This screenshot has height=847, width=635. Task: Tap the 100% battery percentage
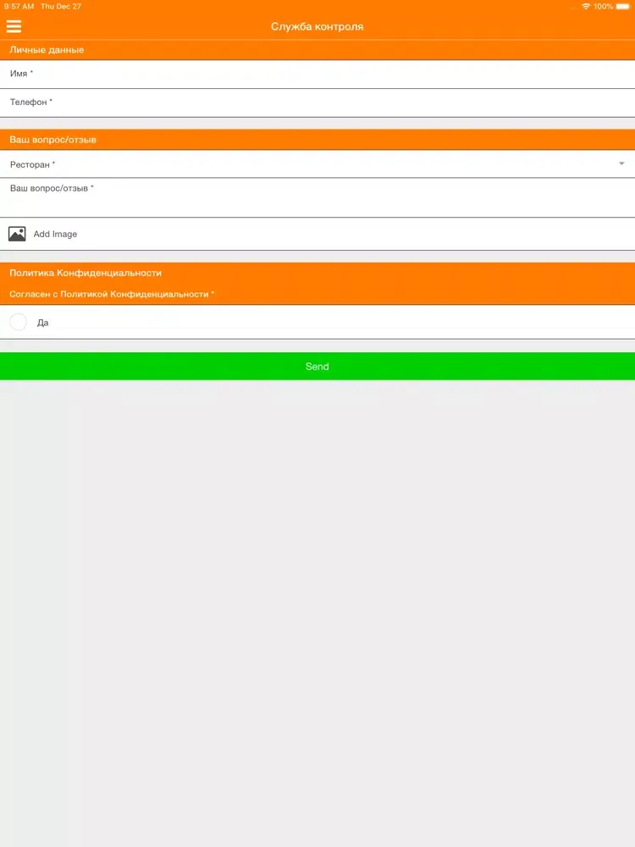click(603, 7)
